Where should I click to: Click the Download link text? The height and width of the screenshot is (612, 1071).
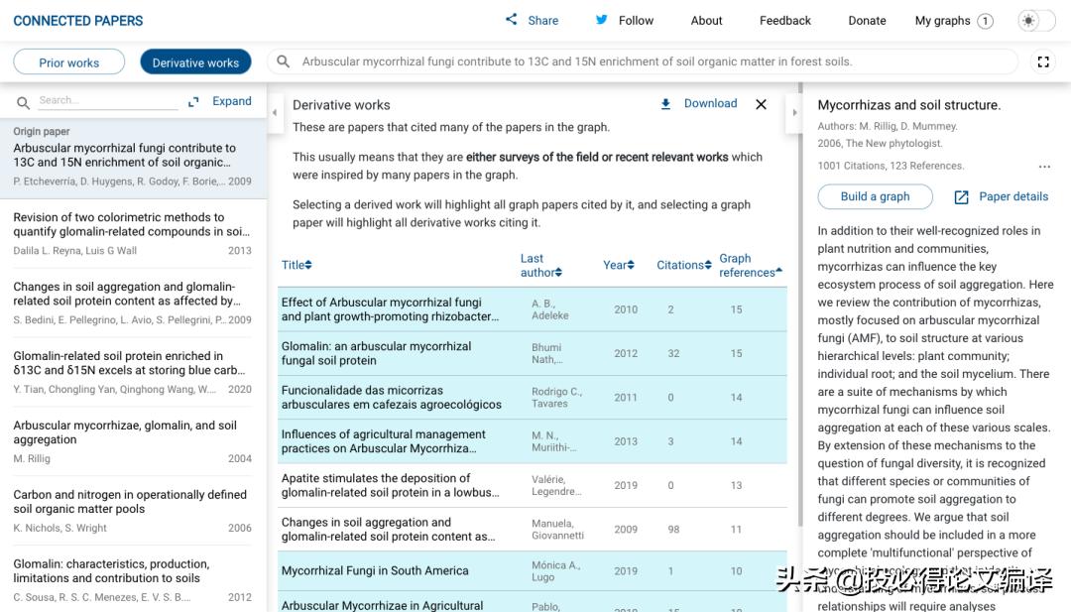point(710,103)
